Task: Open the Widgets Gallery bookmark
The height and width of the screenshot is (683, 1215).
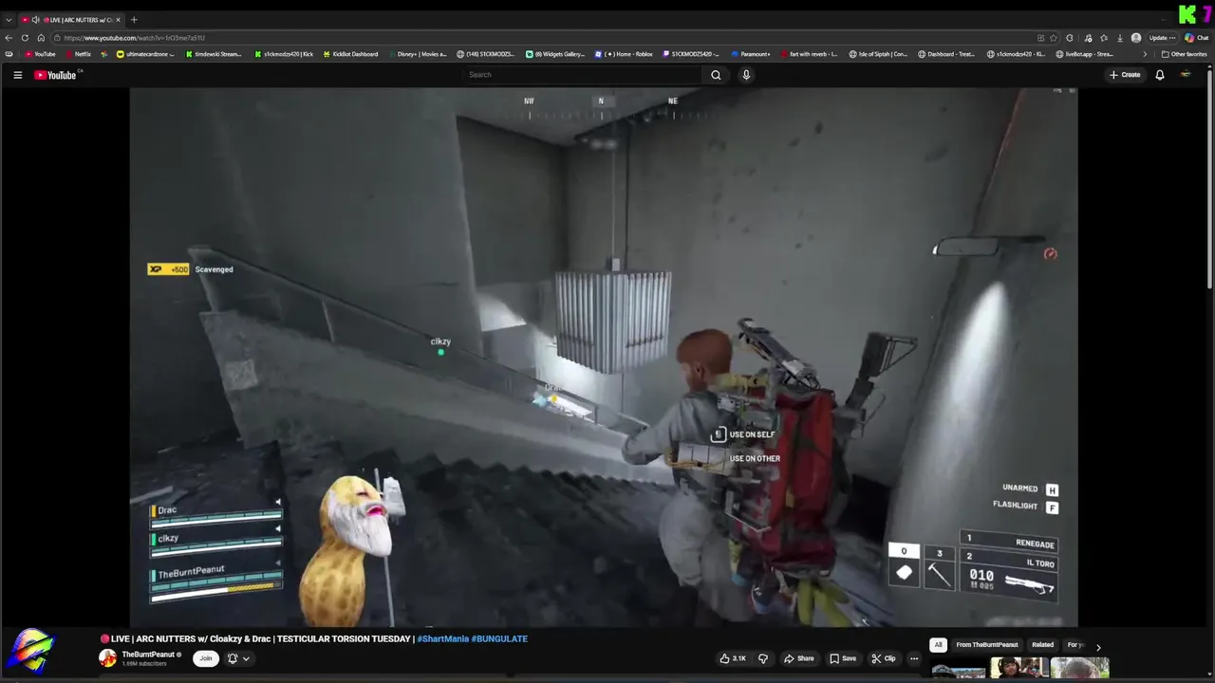Action: 555,54
